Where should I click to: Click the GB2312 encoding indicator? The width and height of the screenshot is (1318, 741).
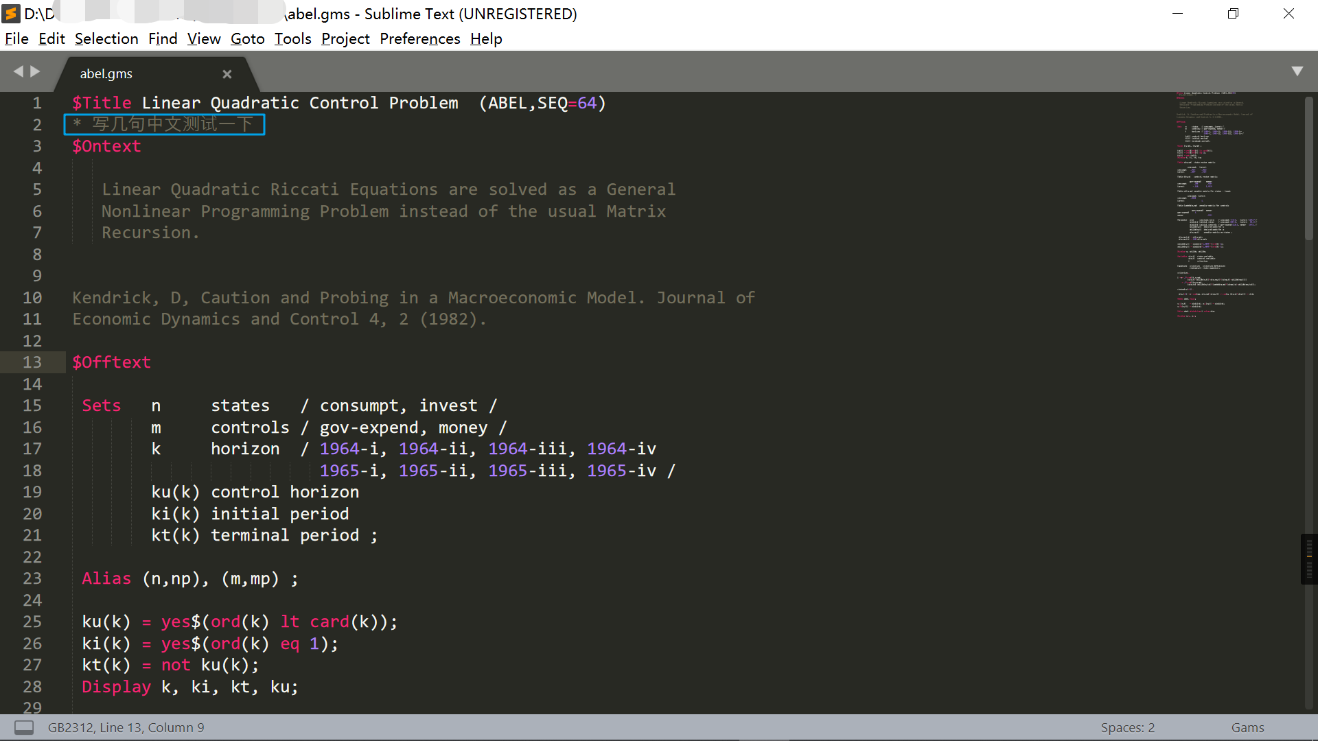(69, 727)
